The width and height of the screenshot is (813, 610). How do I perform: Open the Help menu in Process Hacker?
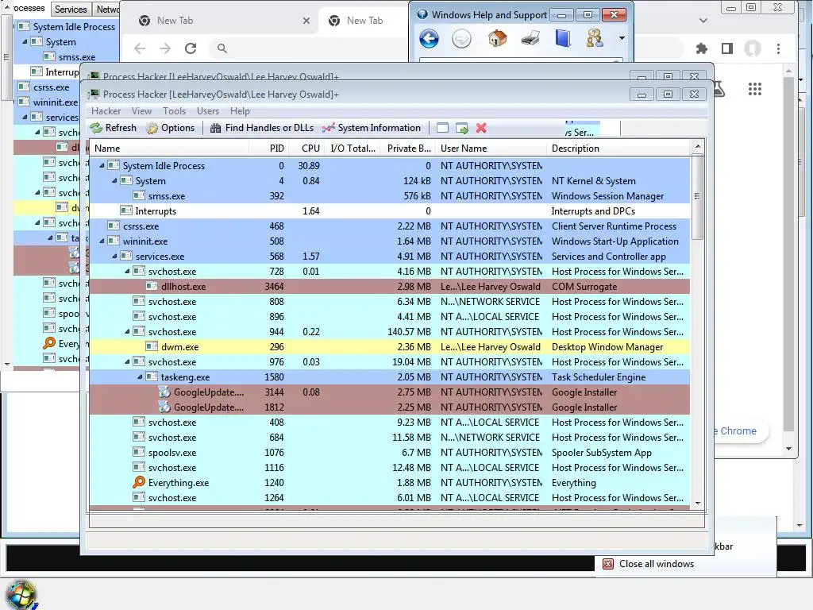pos(240,111)
